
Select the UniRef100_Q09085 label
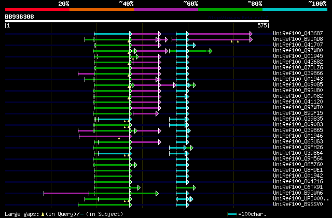pyautogui.click(x=298, y=84)
